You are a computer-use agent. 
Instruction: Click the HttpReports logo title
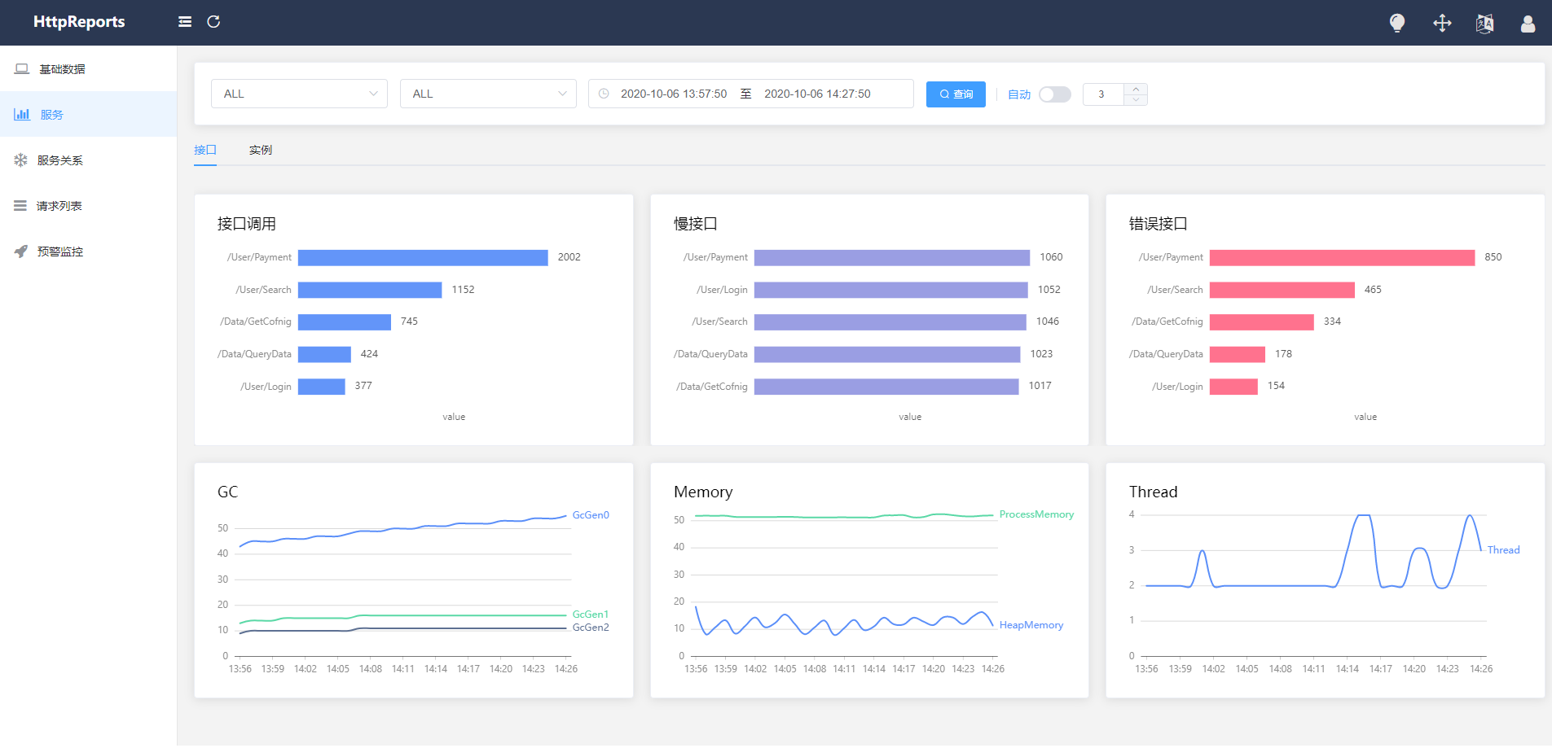click(79, 22)
